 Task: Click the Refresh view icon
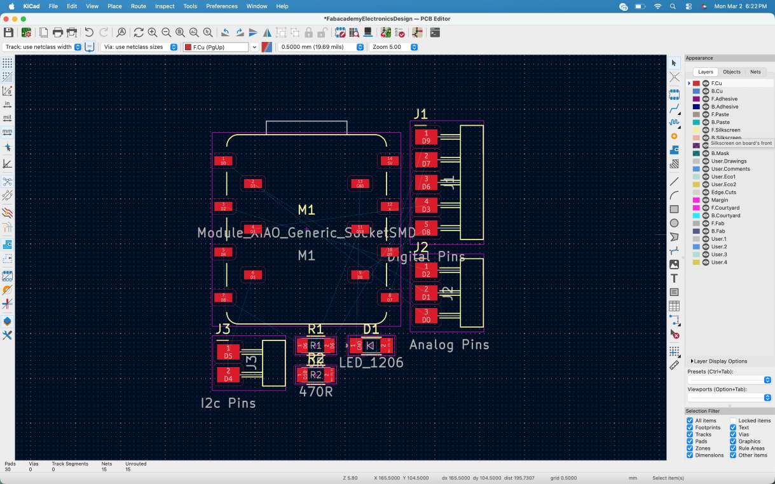(139, 32)
